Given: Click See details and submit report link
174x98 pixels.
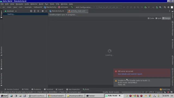Looking at the screenshot, I should [x=130, y=74].
